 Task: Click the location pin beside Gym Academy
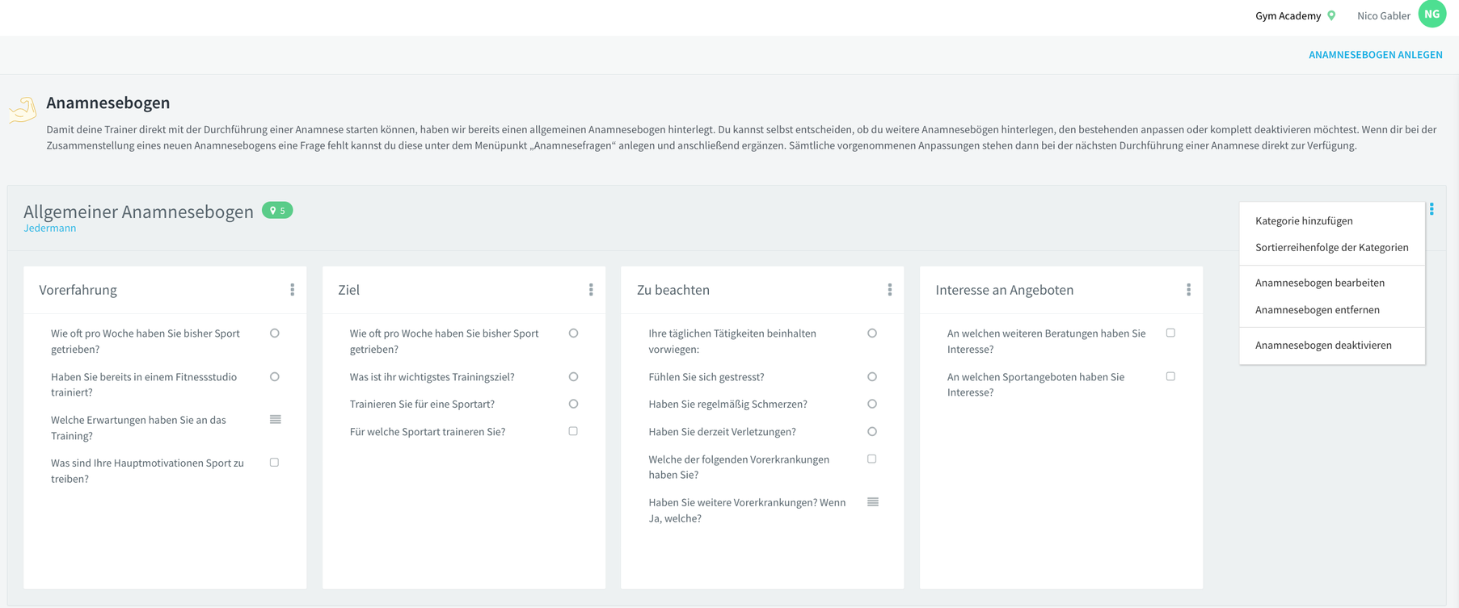pos(1331,15)
